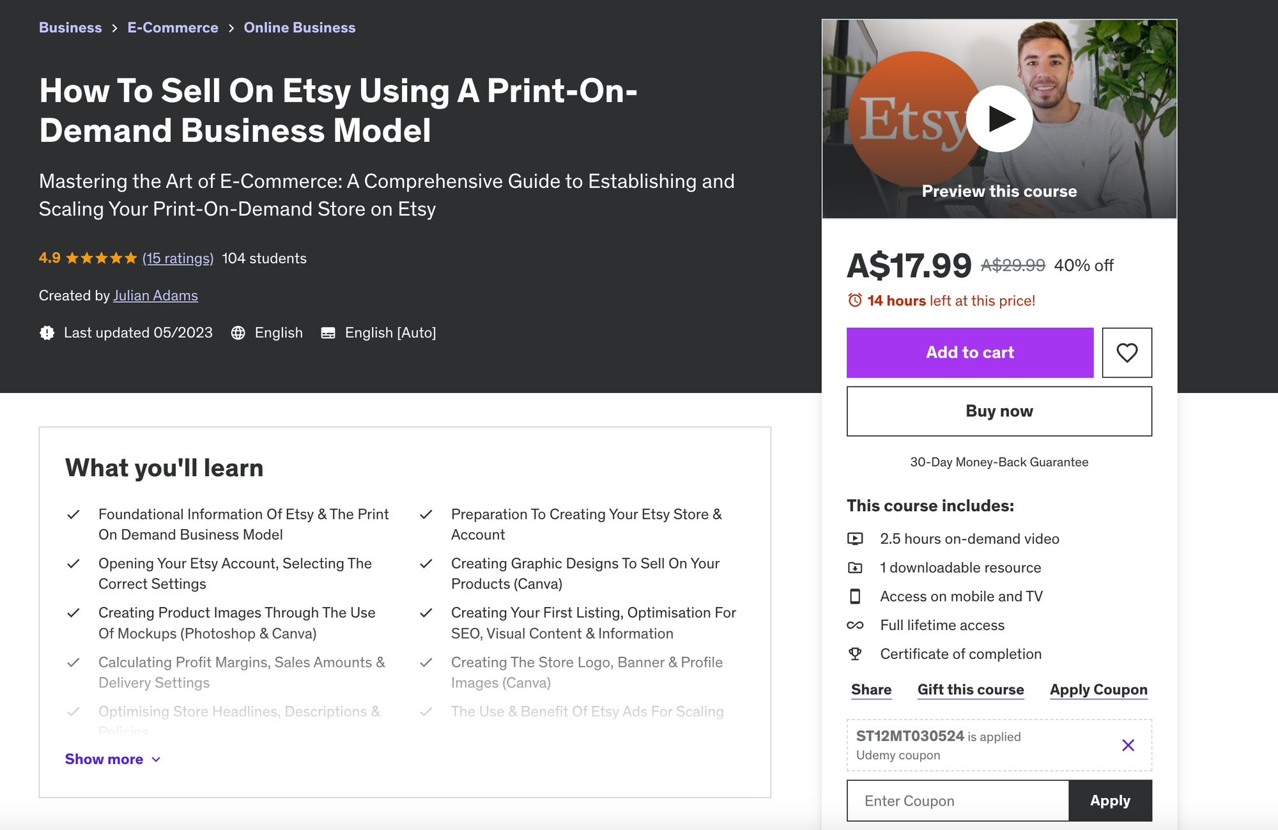
Task: Go to E-Commerce breadcrumb
Action: click(173, 27)
